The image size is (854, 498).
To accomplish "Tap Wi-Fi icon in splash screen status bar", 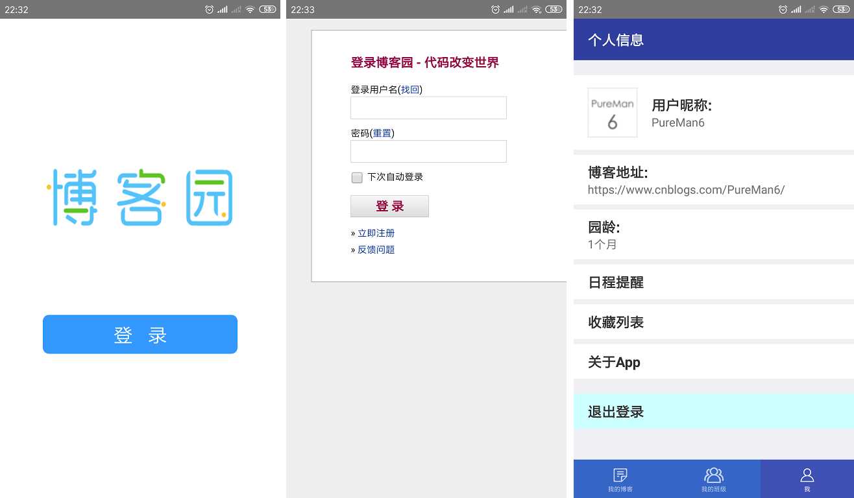I will [250, 10].
